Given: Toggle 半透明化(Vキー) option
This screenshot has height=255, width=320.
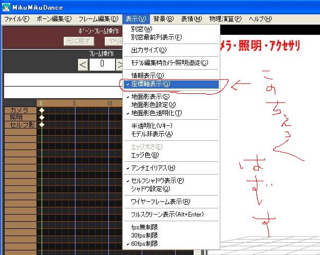Looking at the screenshot, I should click(172, 126).
